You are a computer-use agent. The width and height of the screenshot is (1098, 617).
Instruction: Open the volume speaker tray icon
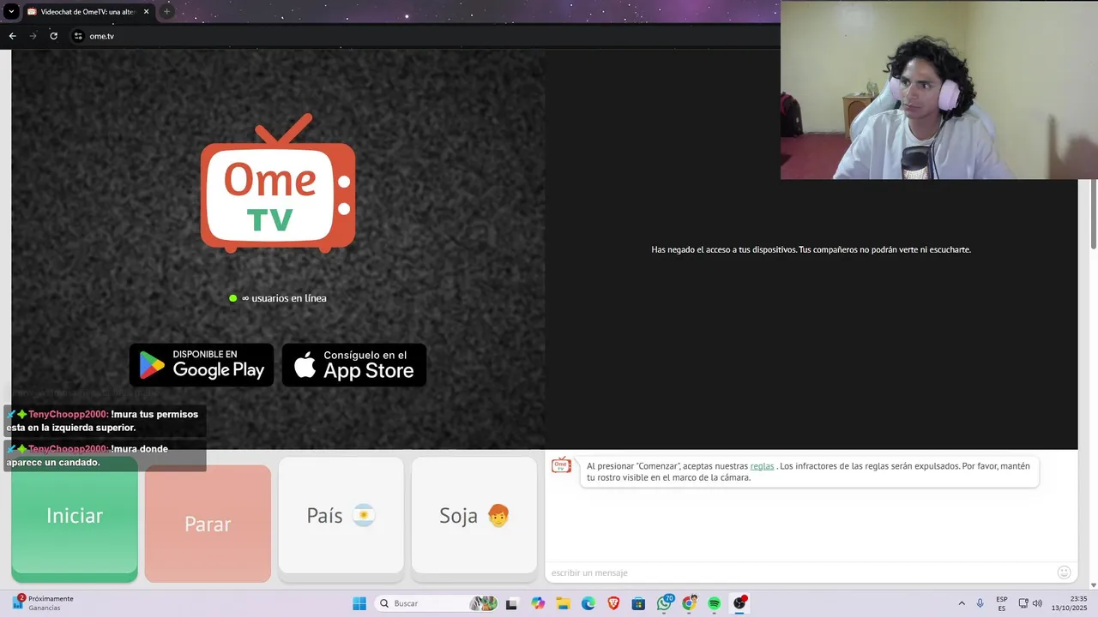click(1037, 603)
